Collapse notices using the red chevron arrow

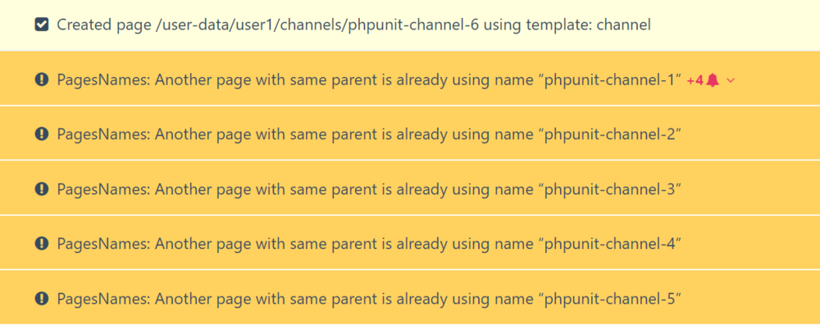point(731,80)
